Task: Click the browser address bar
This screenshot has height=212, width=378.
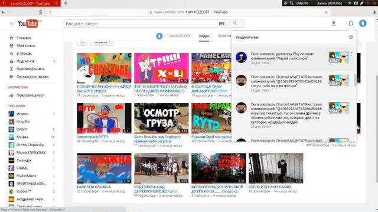Action: click(188, 12)
